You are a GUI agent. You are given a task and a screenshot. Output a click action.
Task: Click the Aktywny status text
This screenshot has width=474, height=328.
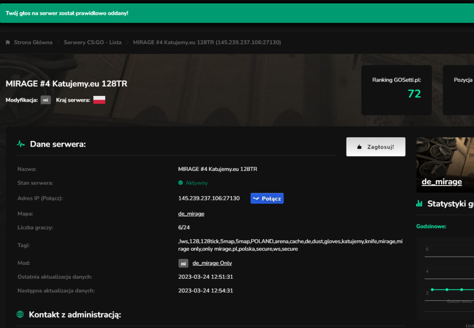[x=197, y=183]
